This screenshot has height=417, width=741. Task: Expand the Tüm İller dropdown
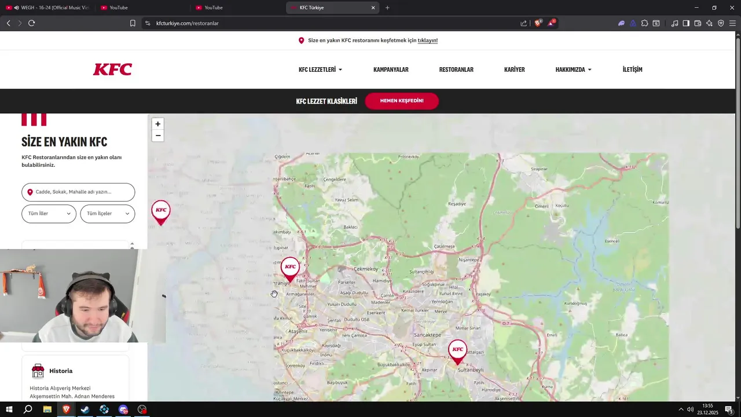tap(49, 214)
